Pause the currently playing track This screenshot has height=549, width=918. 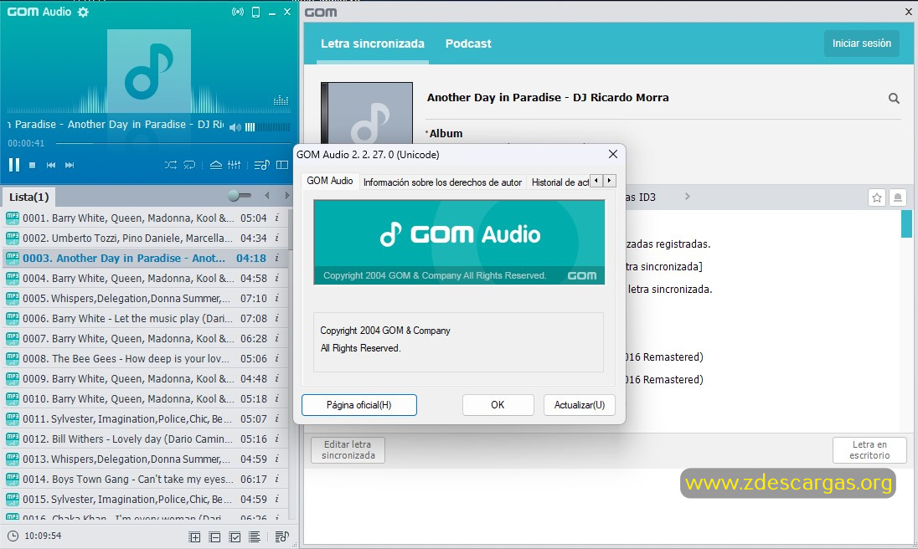pos(14,165)
